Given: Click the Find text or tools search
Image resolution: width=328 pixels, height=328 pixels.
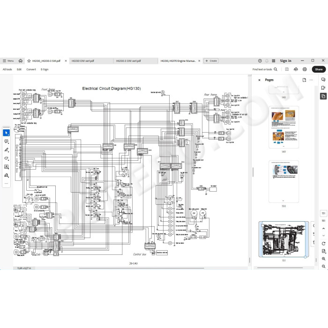Looking at the screenshot, I should click(x=265, y=69).
